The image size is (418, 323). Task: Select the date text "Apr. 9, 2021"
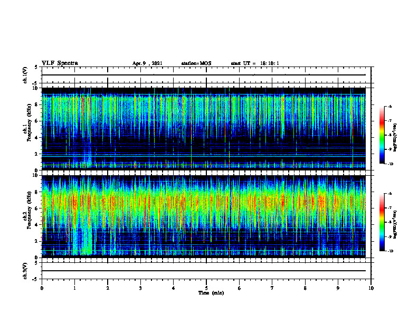(x=147, y=63)
